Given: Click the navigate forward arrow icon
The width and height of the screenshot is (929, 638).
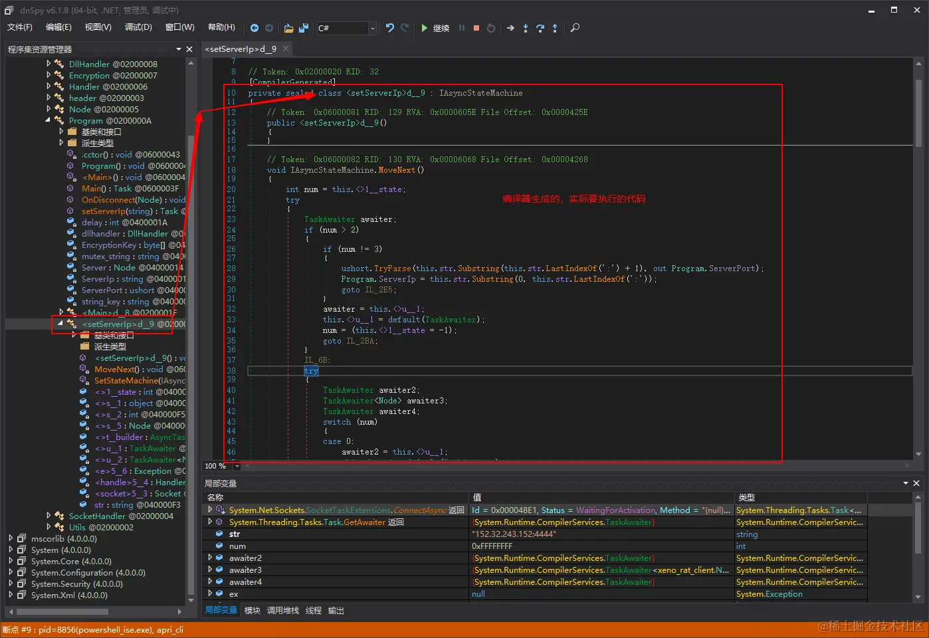Looking at the screenshot, I should pyautogui.click(x=269, y=28).
